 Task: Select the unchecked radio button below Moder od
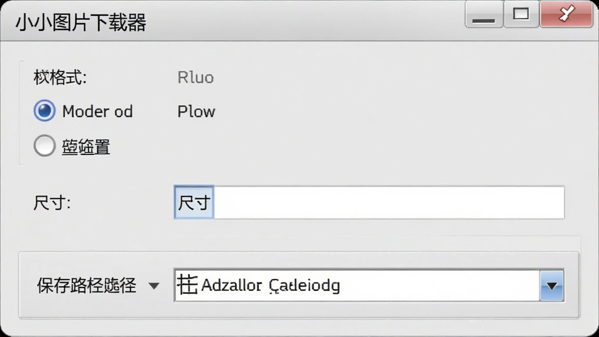(44, 146)
